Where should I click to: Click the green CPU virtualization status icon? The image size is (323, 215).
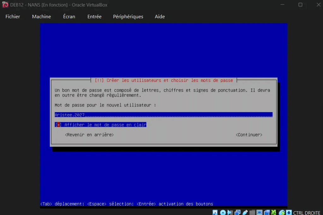point(274,212)
